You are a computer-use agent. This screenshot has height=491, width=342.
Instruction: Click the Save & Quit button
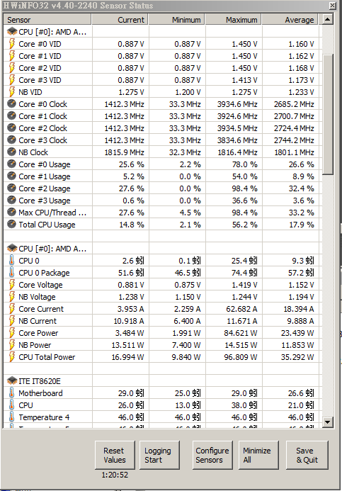pyautogui.click(x=307, y=455)
